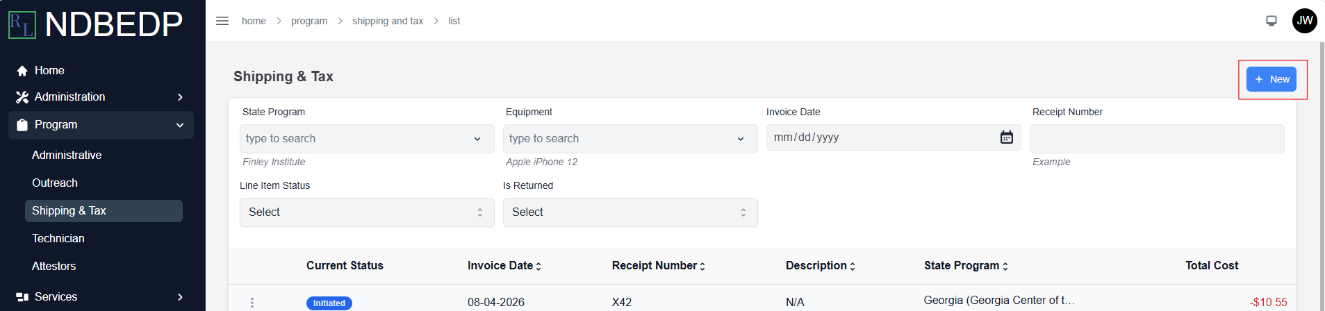
Task: Click the Program clipboard icon
Action: (x=22, y=125)
